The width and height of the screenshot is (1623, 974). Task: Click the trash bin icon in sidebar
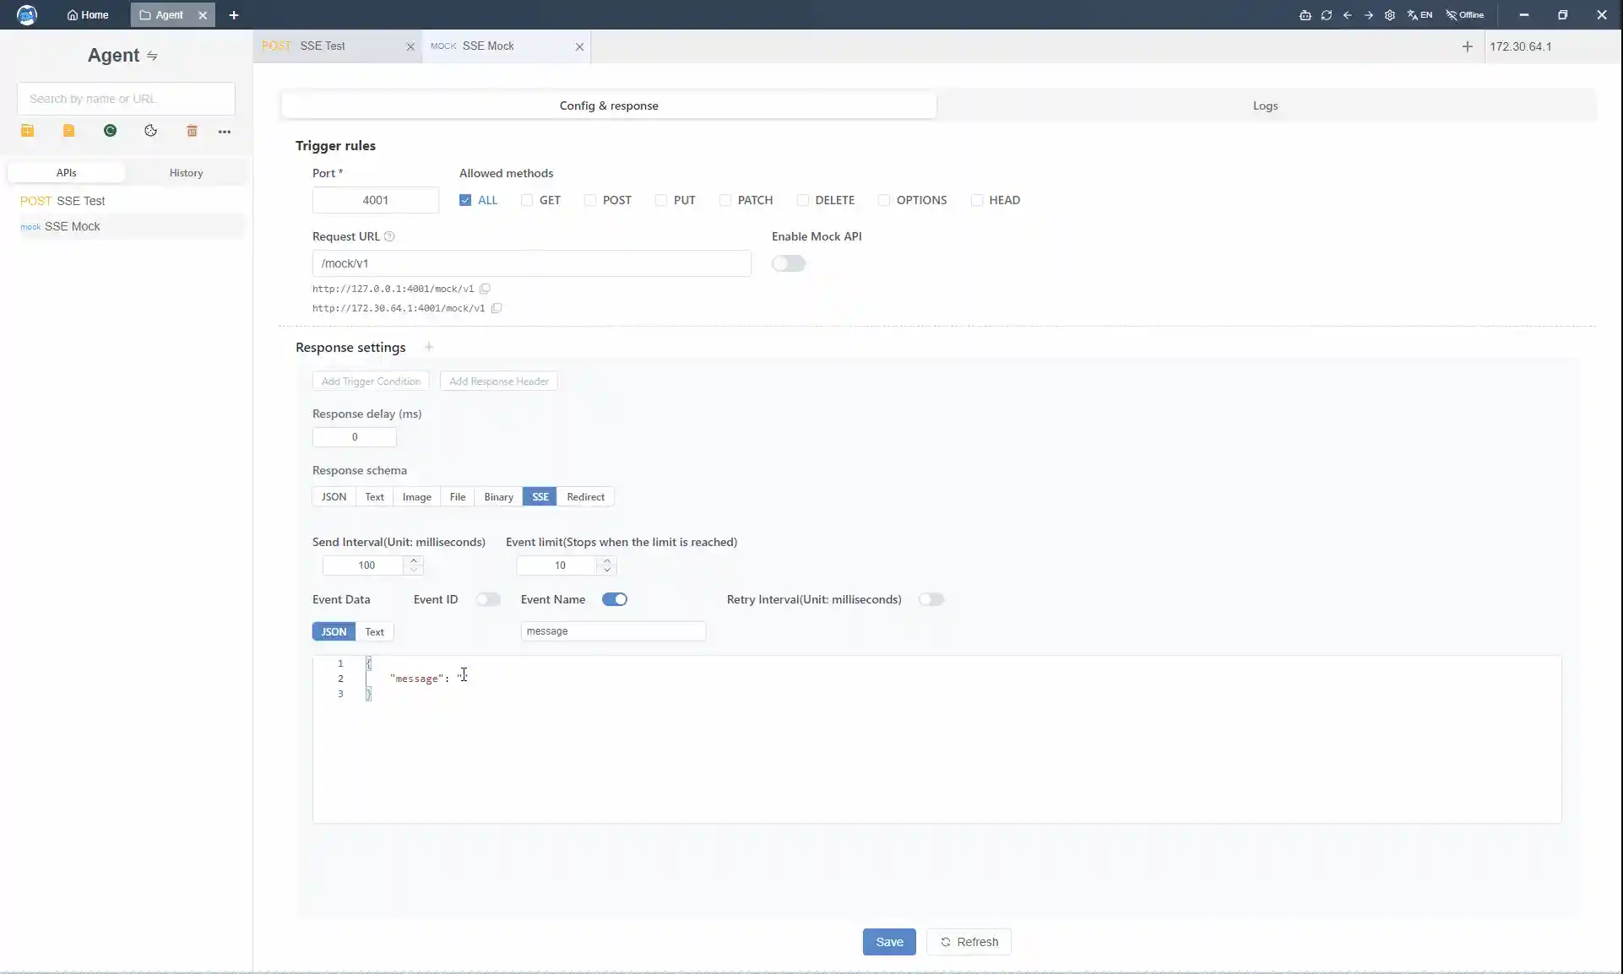(x=192, y=131)
